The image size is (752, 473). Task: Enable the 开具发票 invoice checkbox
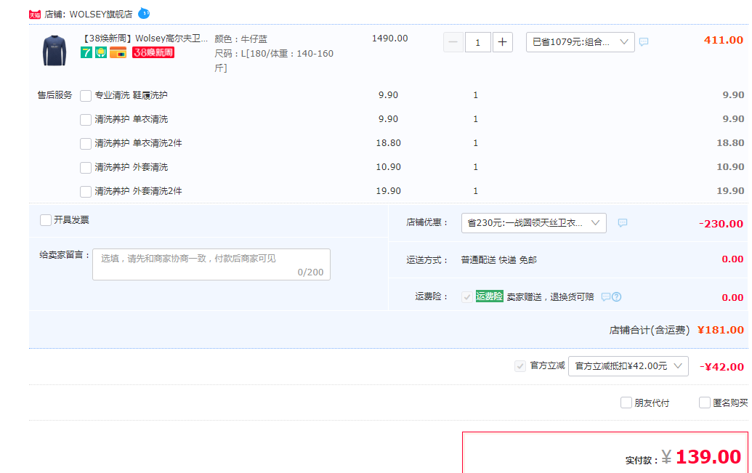coord(46,220)
